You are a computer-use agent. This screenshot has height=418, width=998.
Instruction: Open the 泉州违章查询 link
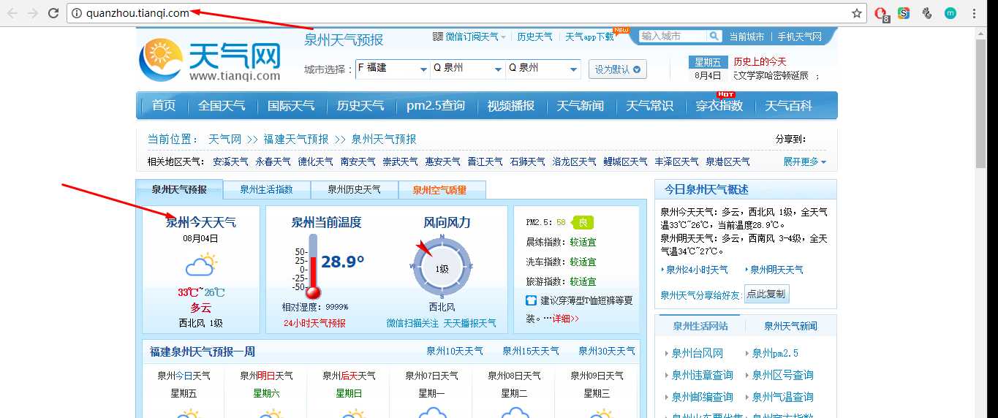pos(702,375)
